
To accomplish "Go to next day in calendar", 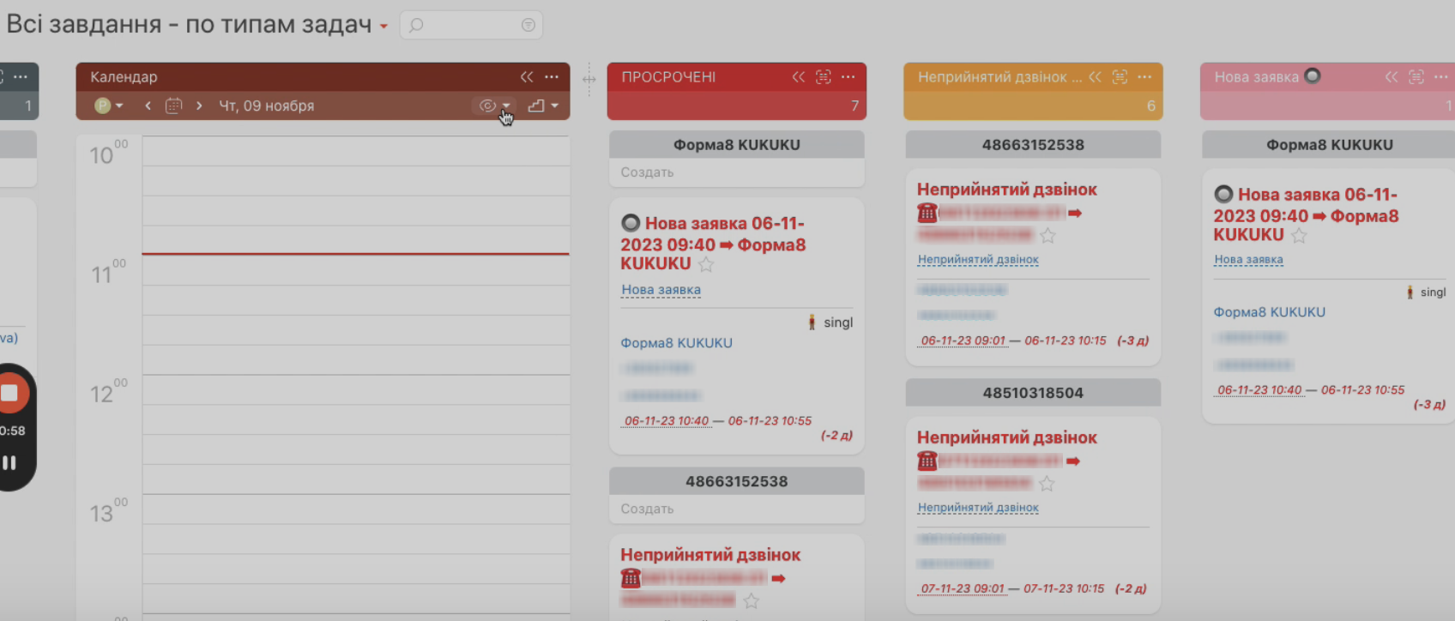I will 199,106.
